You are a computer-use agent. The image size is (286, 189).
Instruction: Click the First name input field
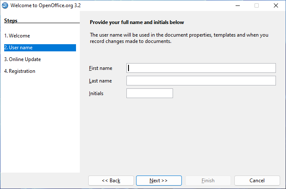[x=201, y=68]
